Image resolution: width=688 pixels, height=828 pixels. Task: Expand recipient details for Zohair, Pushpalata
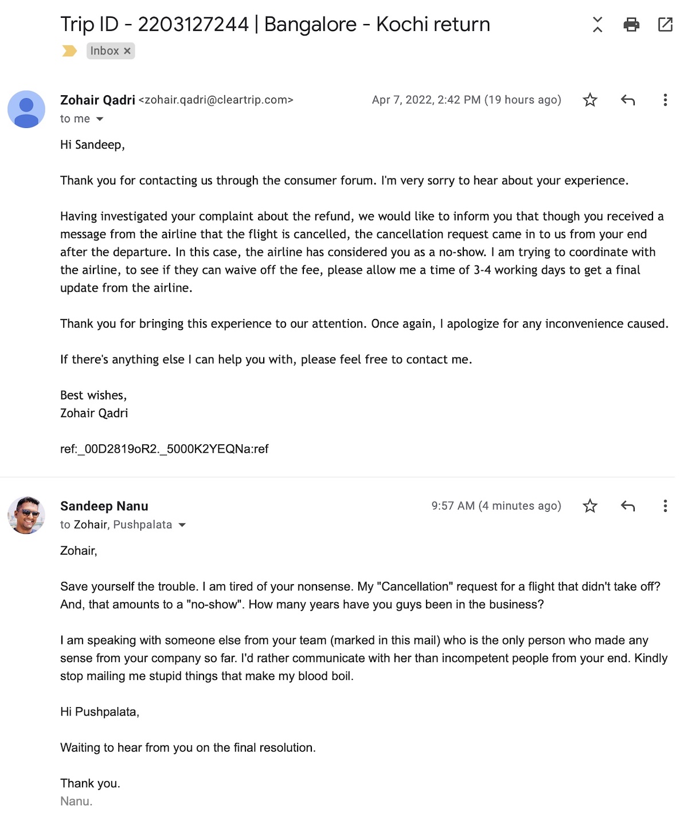[x=182, y=525]
